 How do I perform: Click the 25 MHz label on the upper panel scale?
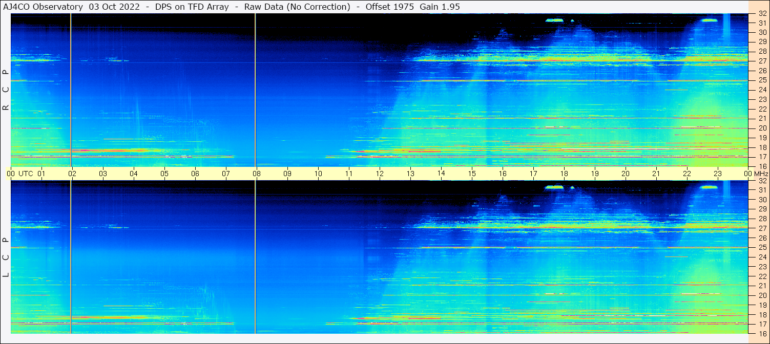pyautogui.click(x=762, y=80)
